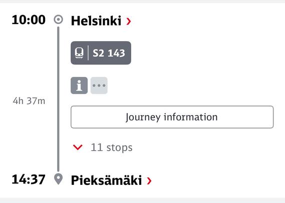The height and width of the screenshot is (203, 285).
Task: Click the train icon in the S2 143 badge
Action: [79, 53]
